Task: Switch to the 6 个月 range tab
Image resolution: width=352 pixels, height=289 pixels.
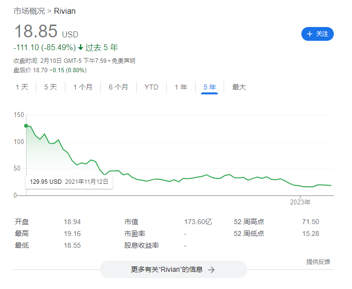Action: click(x=118, y=87)
